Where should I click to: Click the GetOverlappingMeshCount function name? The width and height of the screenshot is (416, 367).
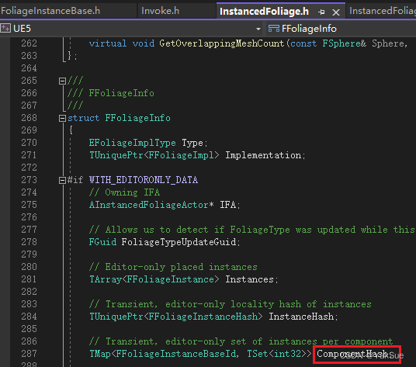[221, 43]
